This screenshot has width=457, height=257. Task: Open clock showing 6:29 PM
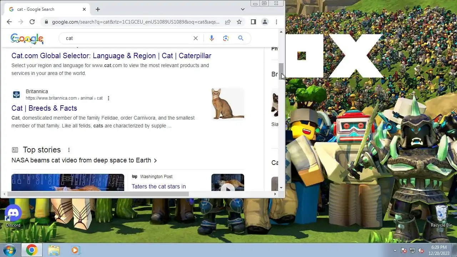pos(439,250)
